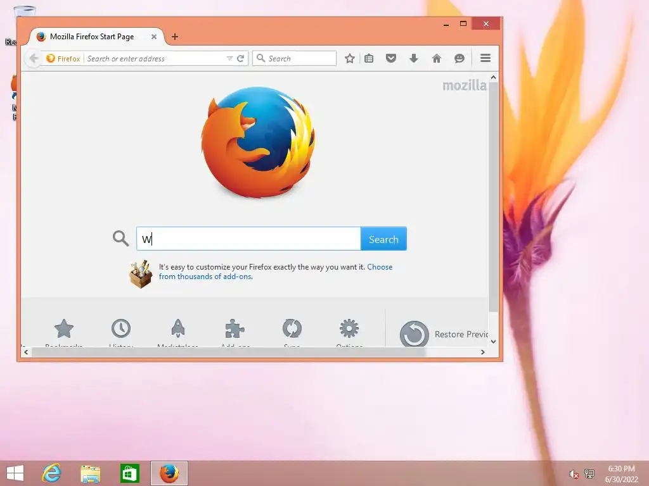
Task: Click vertical scrollbar up arrow
Action: coord(493,77)
